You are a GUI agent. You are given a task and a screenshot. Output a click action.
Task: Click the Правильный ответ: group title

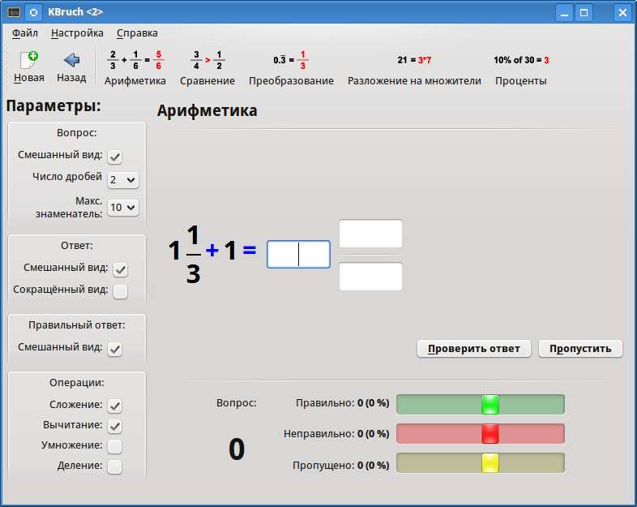pos(77,325)
